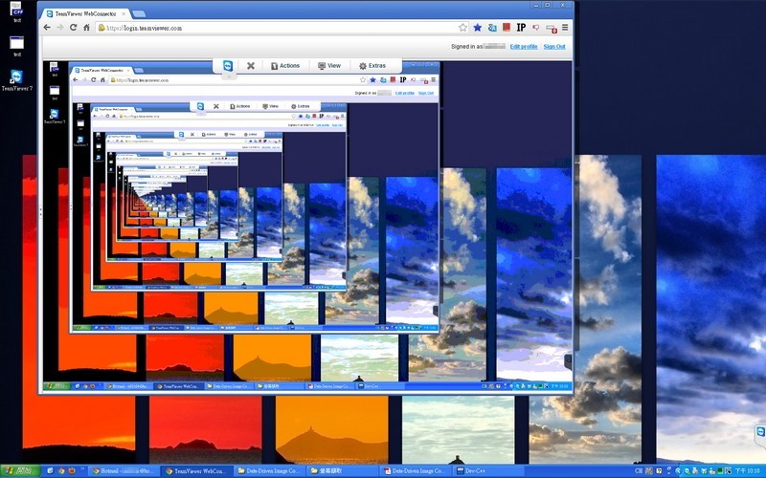The image size is (766, 478).
Task: Click the browser back arrow
Action: tap(48, 28)
